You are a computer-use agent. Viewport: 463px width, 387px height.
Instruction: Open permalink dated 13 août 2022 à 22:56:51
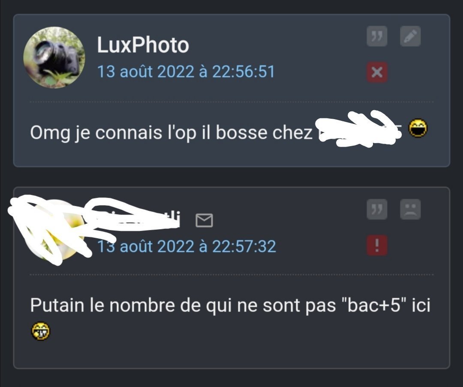186,72
